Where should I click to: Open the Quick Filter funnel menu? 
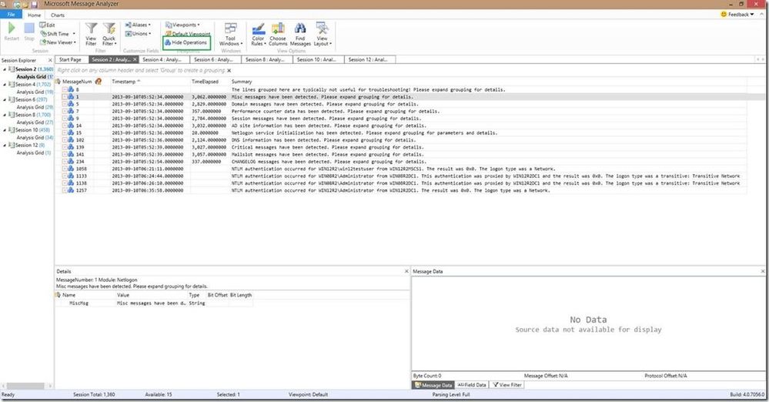(x=109, y=34)
